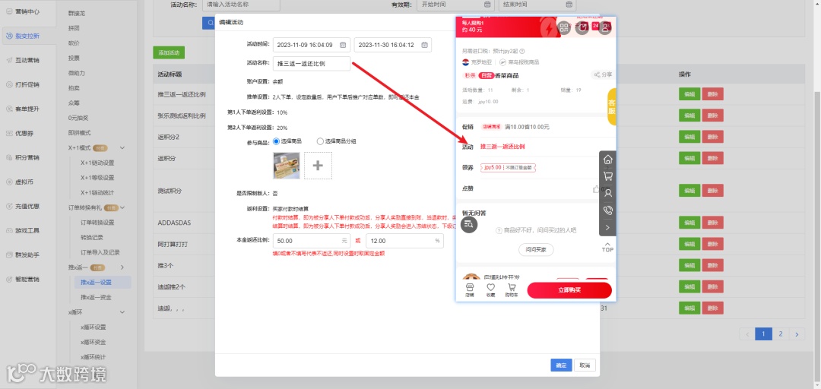Click the jpy5.00 coupon tag in the preview
This screenshot has width=821, height=389.
pos(508,168)
